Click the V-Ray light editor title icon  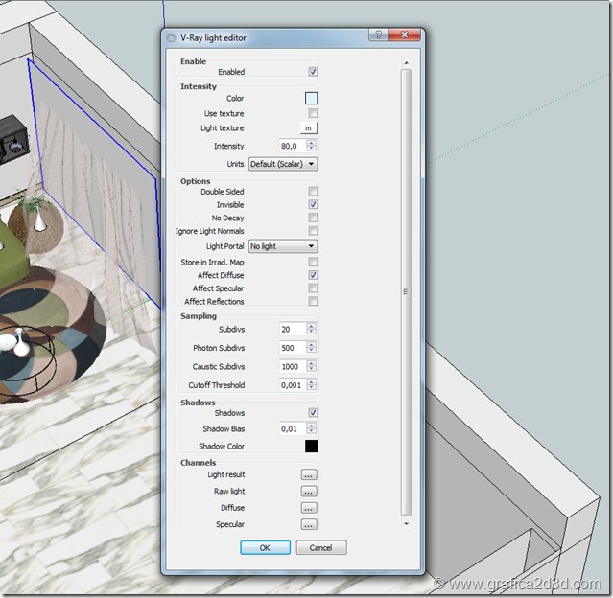[172, 38]
